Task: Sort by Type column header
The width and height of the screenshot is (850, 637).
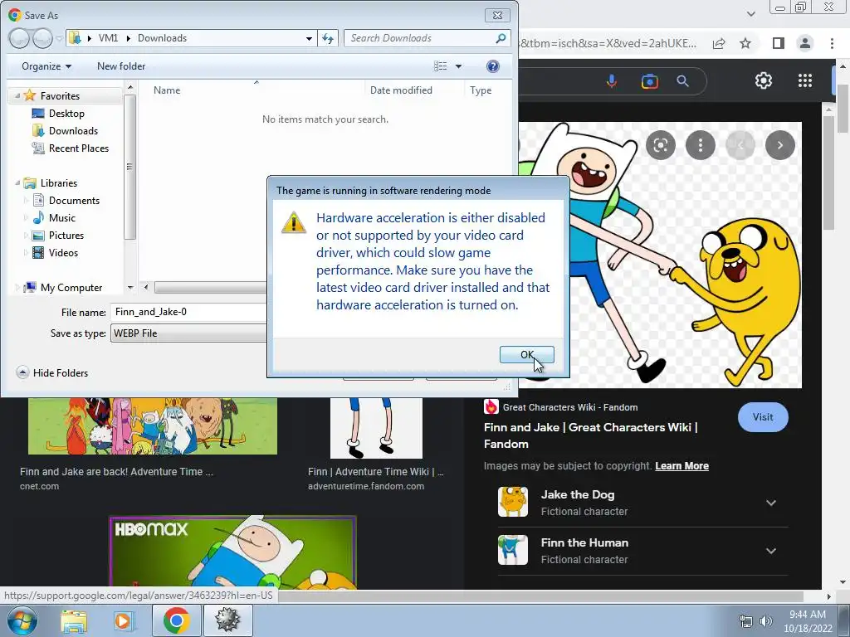Action: coord(481,90)
